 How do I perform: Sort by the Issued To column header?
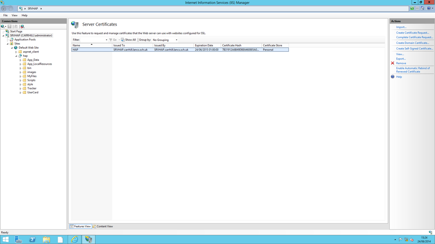coord(132,46)
